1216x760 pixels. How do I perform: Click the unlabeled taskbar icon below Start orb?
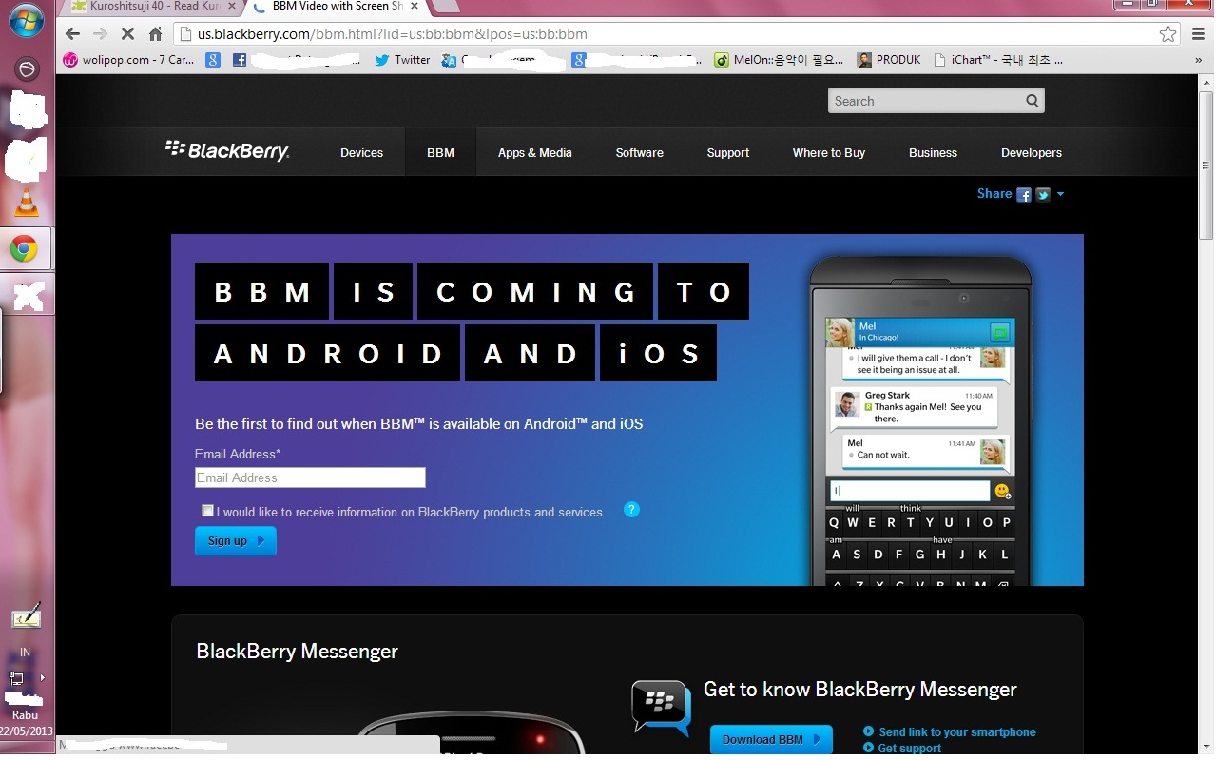coord(27,69)
